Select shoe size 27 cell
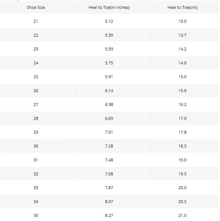 click(36, 105)
